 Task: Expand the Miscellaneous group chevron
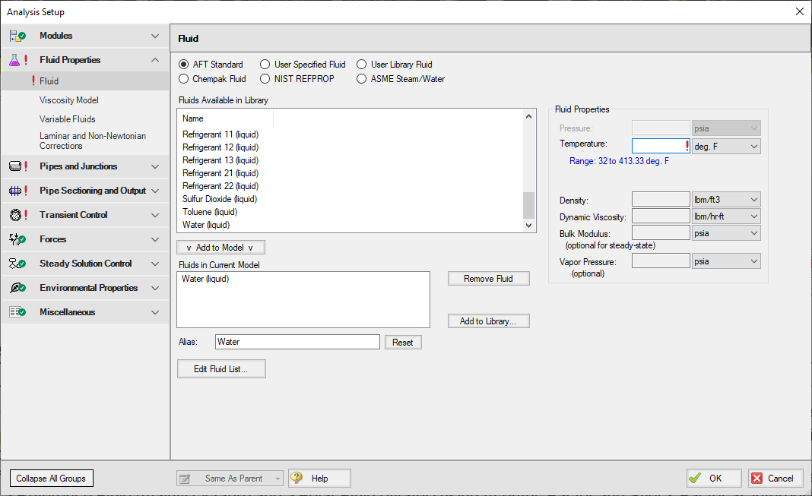coord(155,312)
